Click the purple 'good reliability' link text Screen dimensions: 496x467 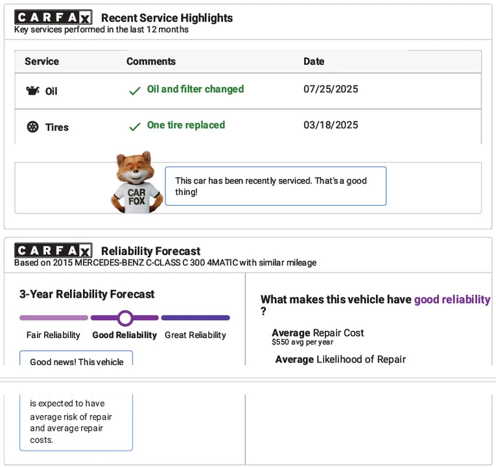click(453, 299)
